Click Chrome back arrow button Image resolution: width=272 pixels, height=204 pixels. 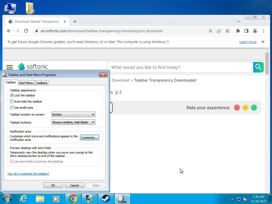point(9,31)
